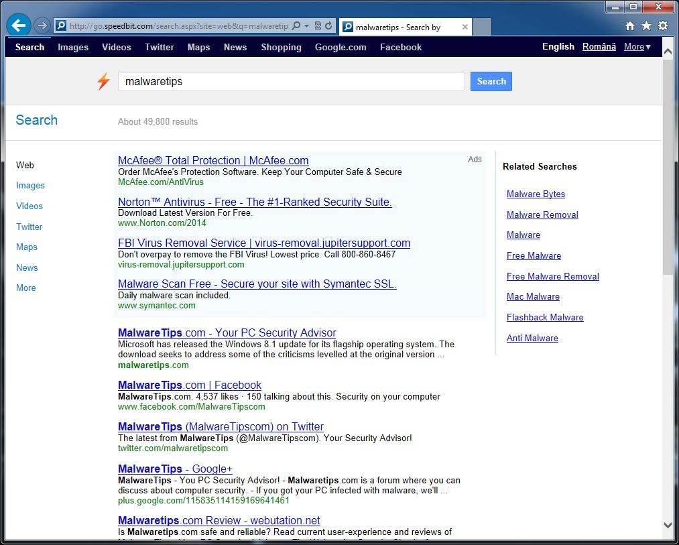
Task: Click related search Free Malware Removal
Action: click(x=552, y=276)
